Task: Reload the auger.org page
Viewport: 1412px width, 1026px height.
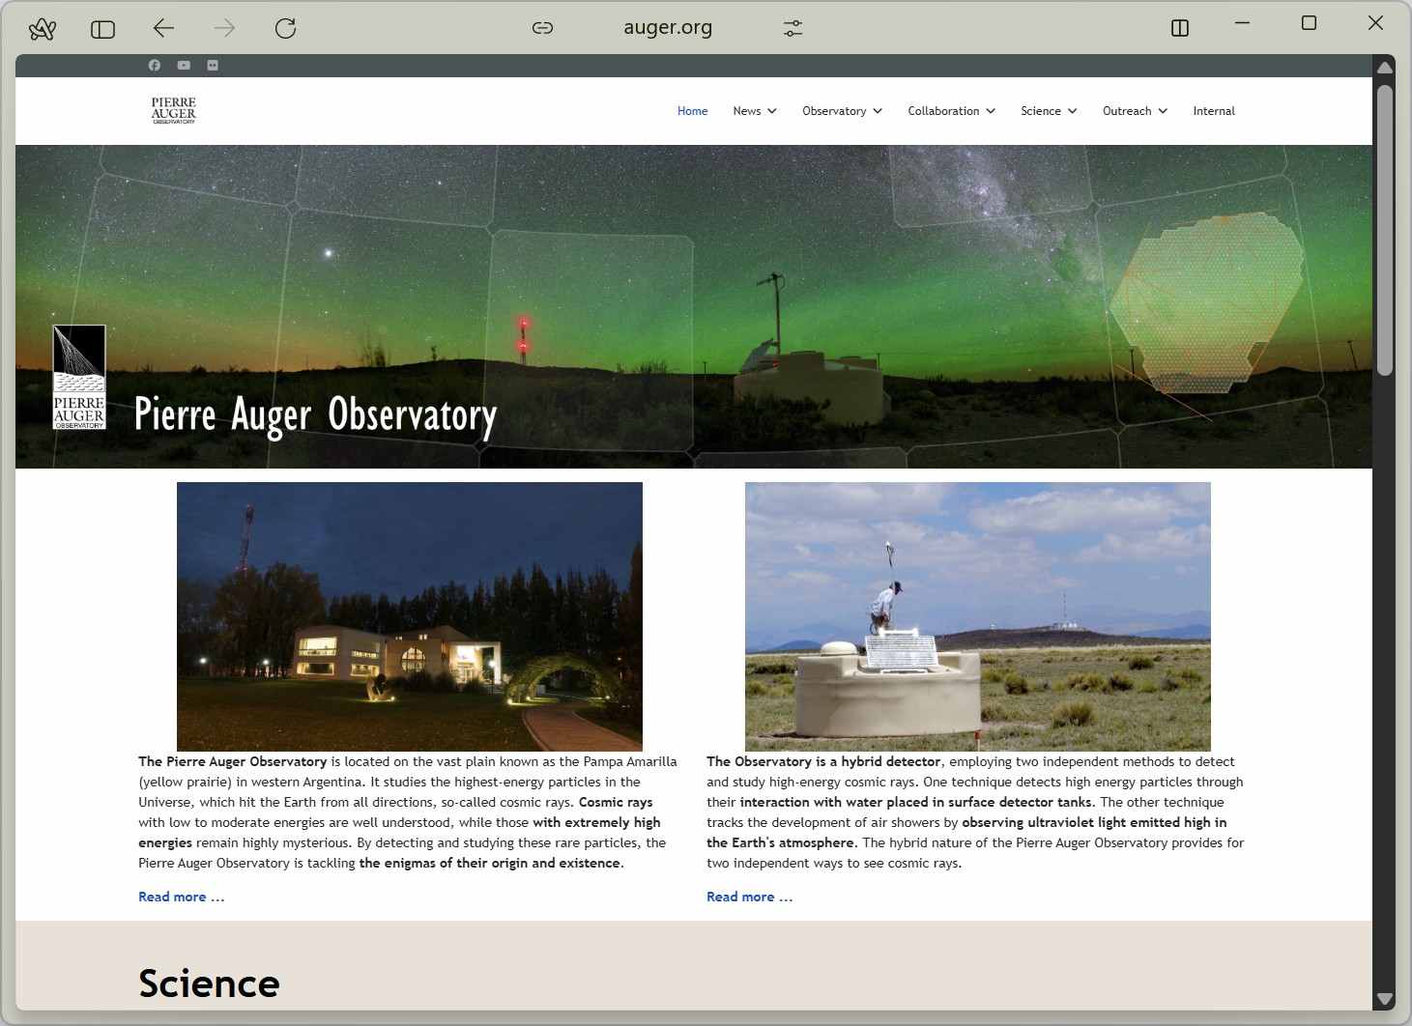Action: pyautogui.click(x=285, y=29)
